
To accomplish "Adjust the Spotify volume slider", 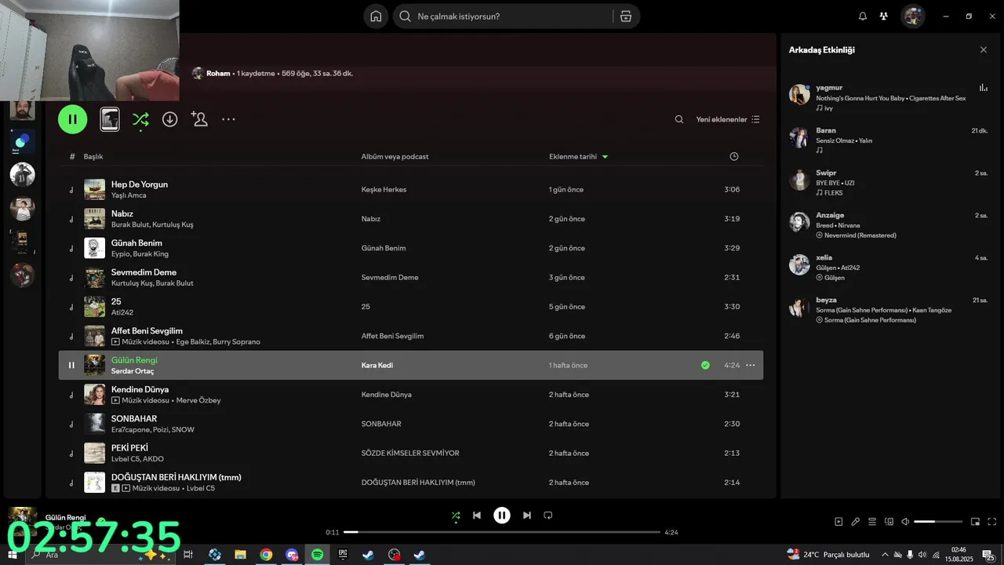I will (x=938, y=521).
